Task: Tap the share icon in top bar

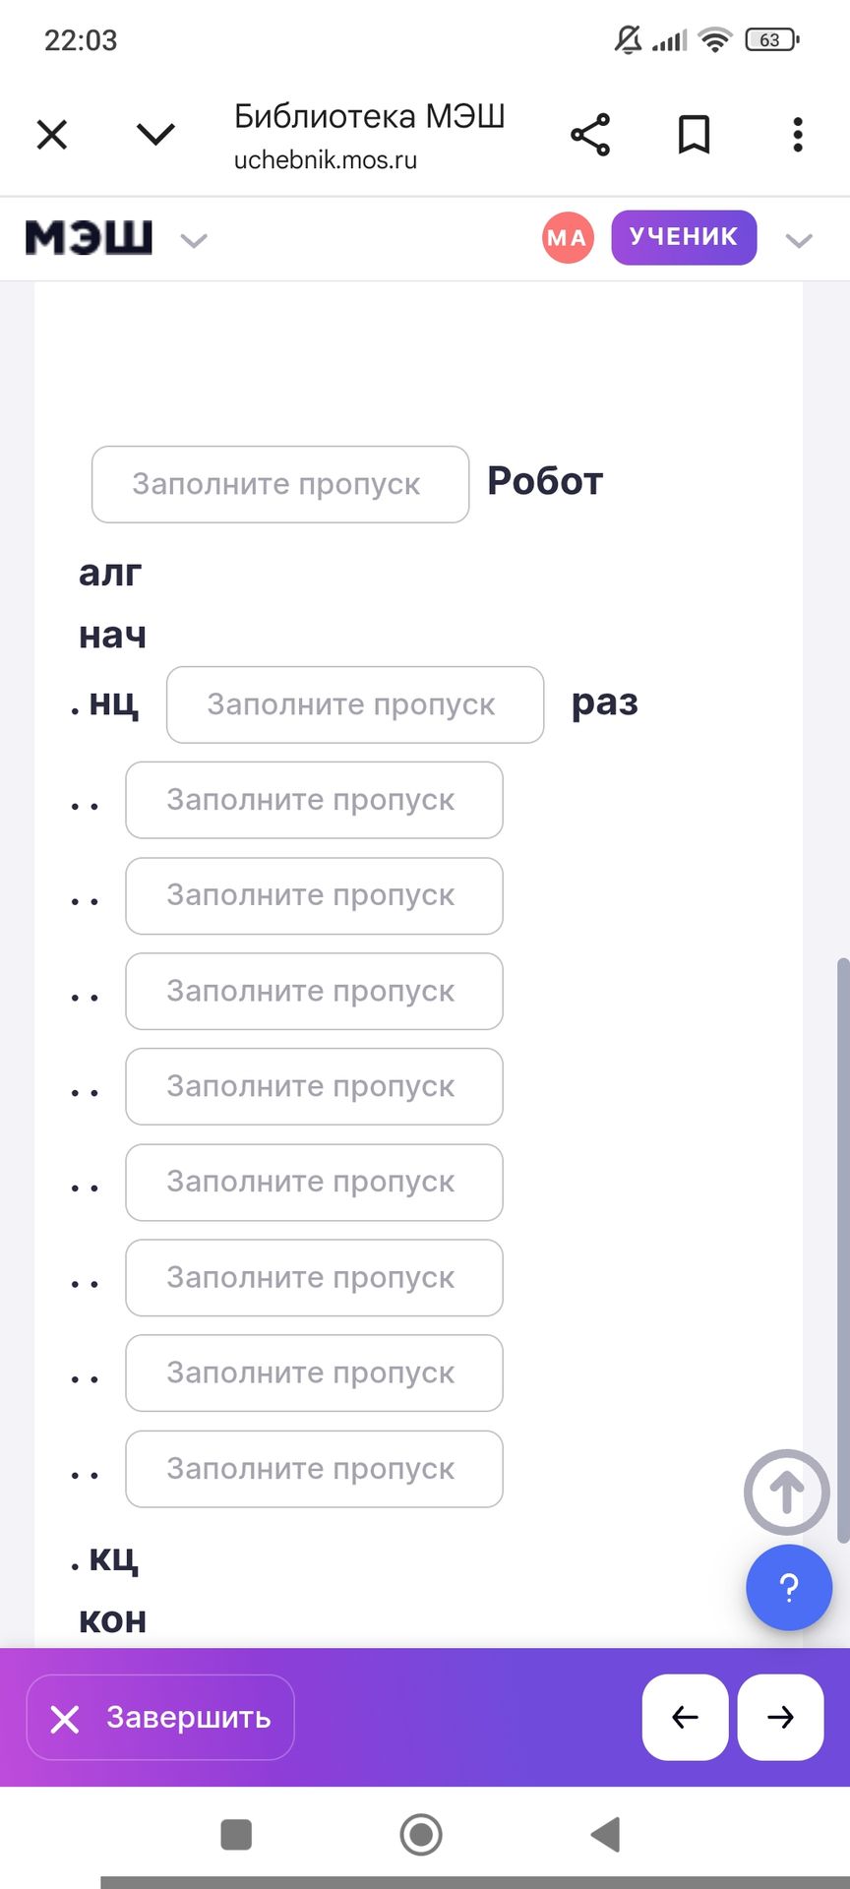Action: 590,135
